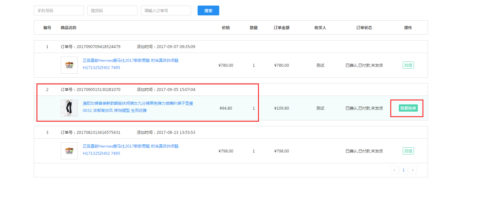This screenshot has height=197, width=493.
Task: Click the 订单状态 column header
Action: tap(364, 28)
